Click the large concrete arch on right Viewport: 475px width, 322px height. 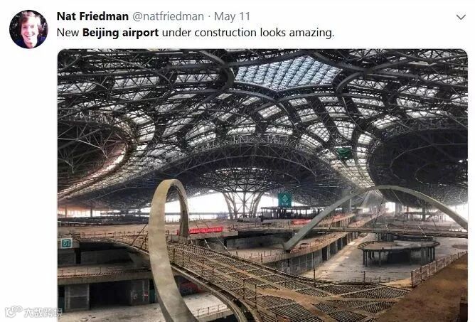coord(375,215)
